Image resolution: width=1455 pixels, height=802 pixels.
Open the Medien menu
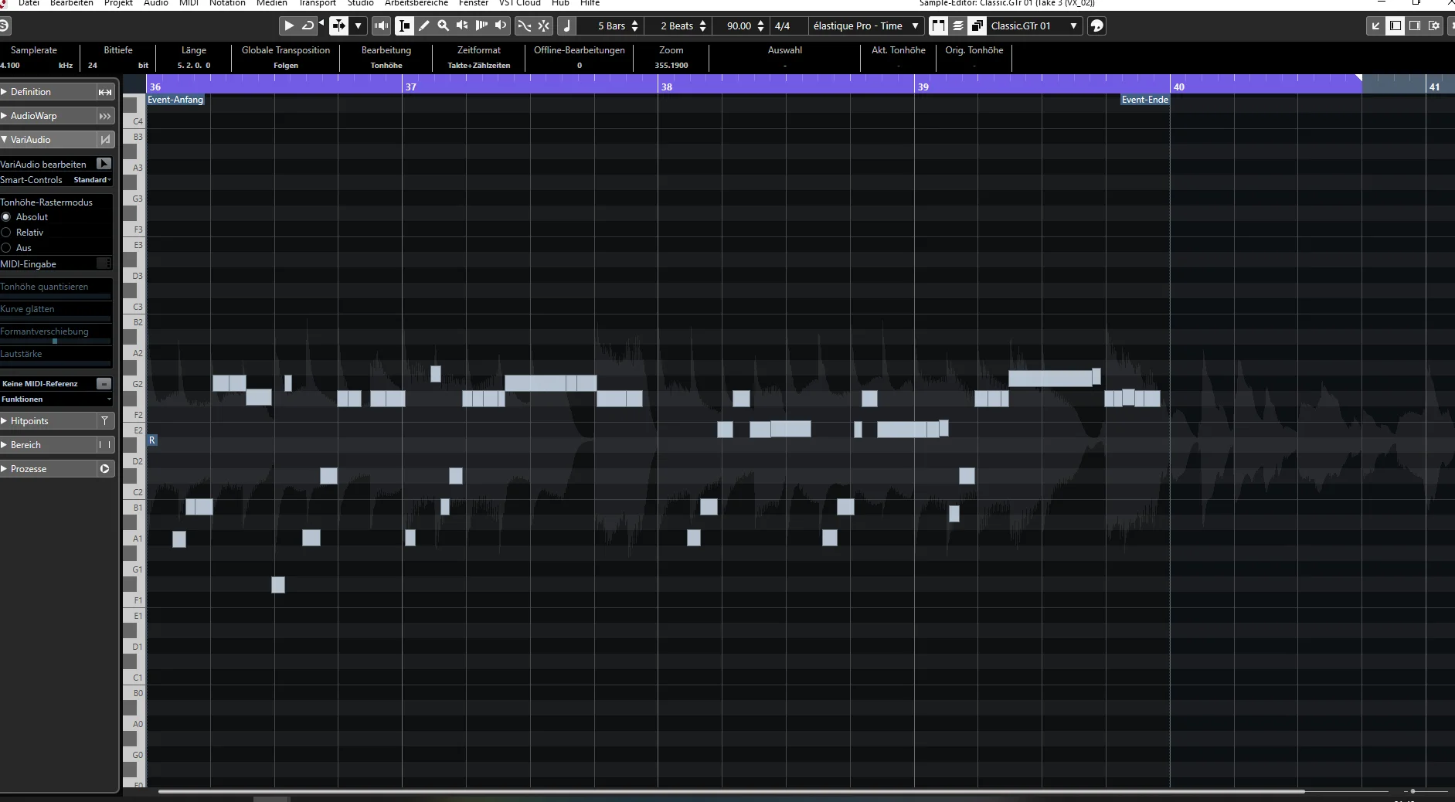pos(272,3)
